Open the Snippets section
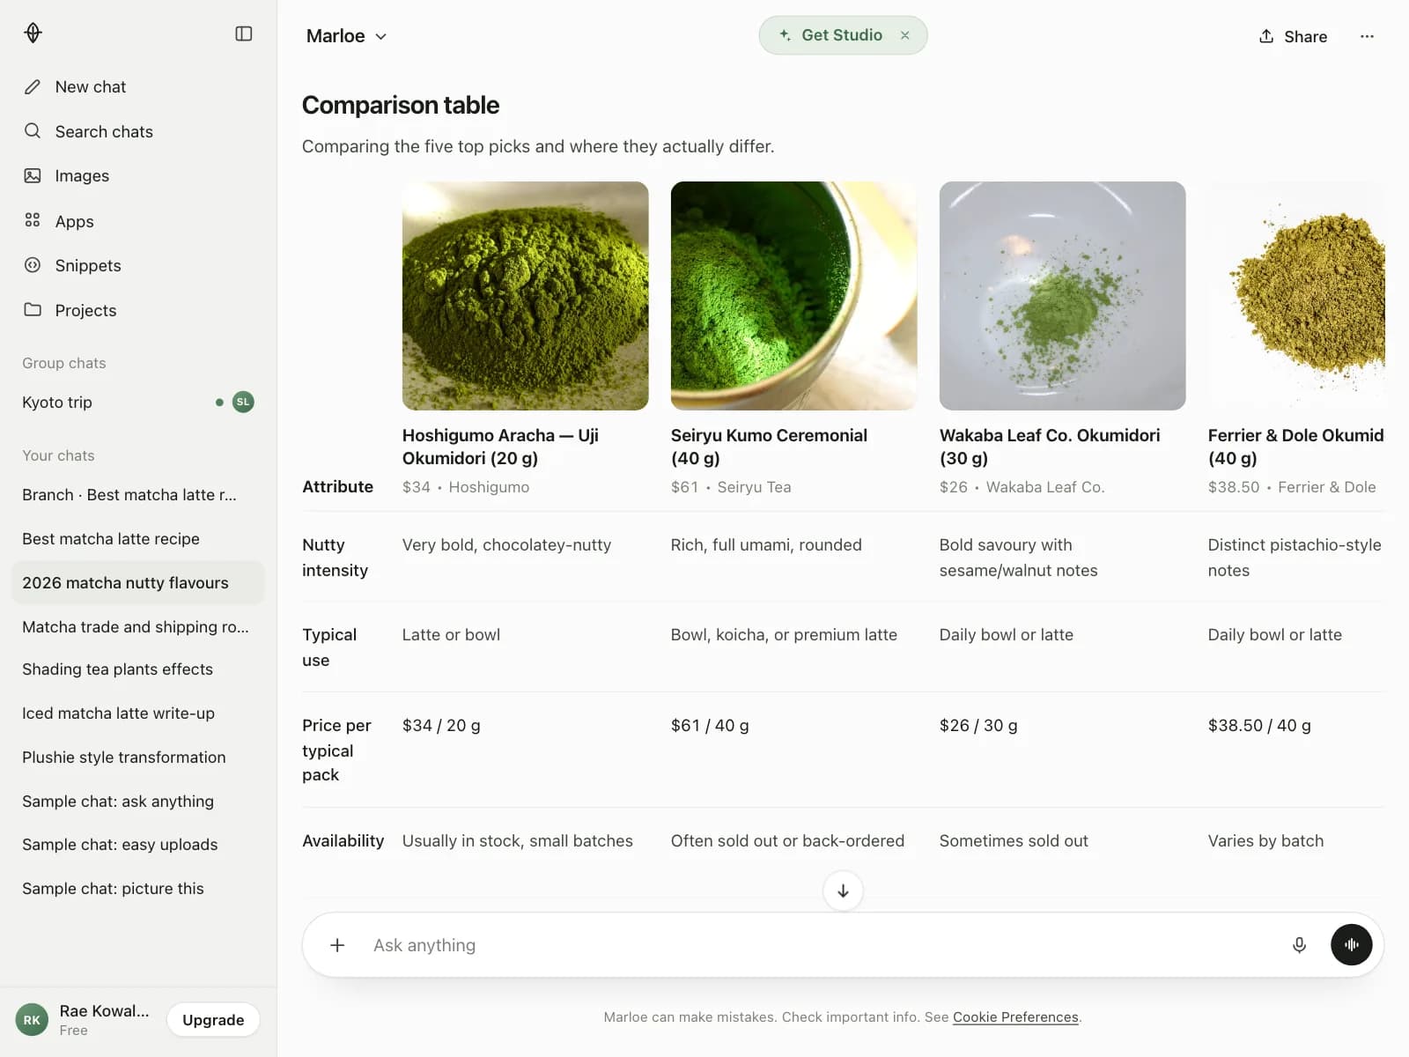 138,265
